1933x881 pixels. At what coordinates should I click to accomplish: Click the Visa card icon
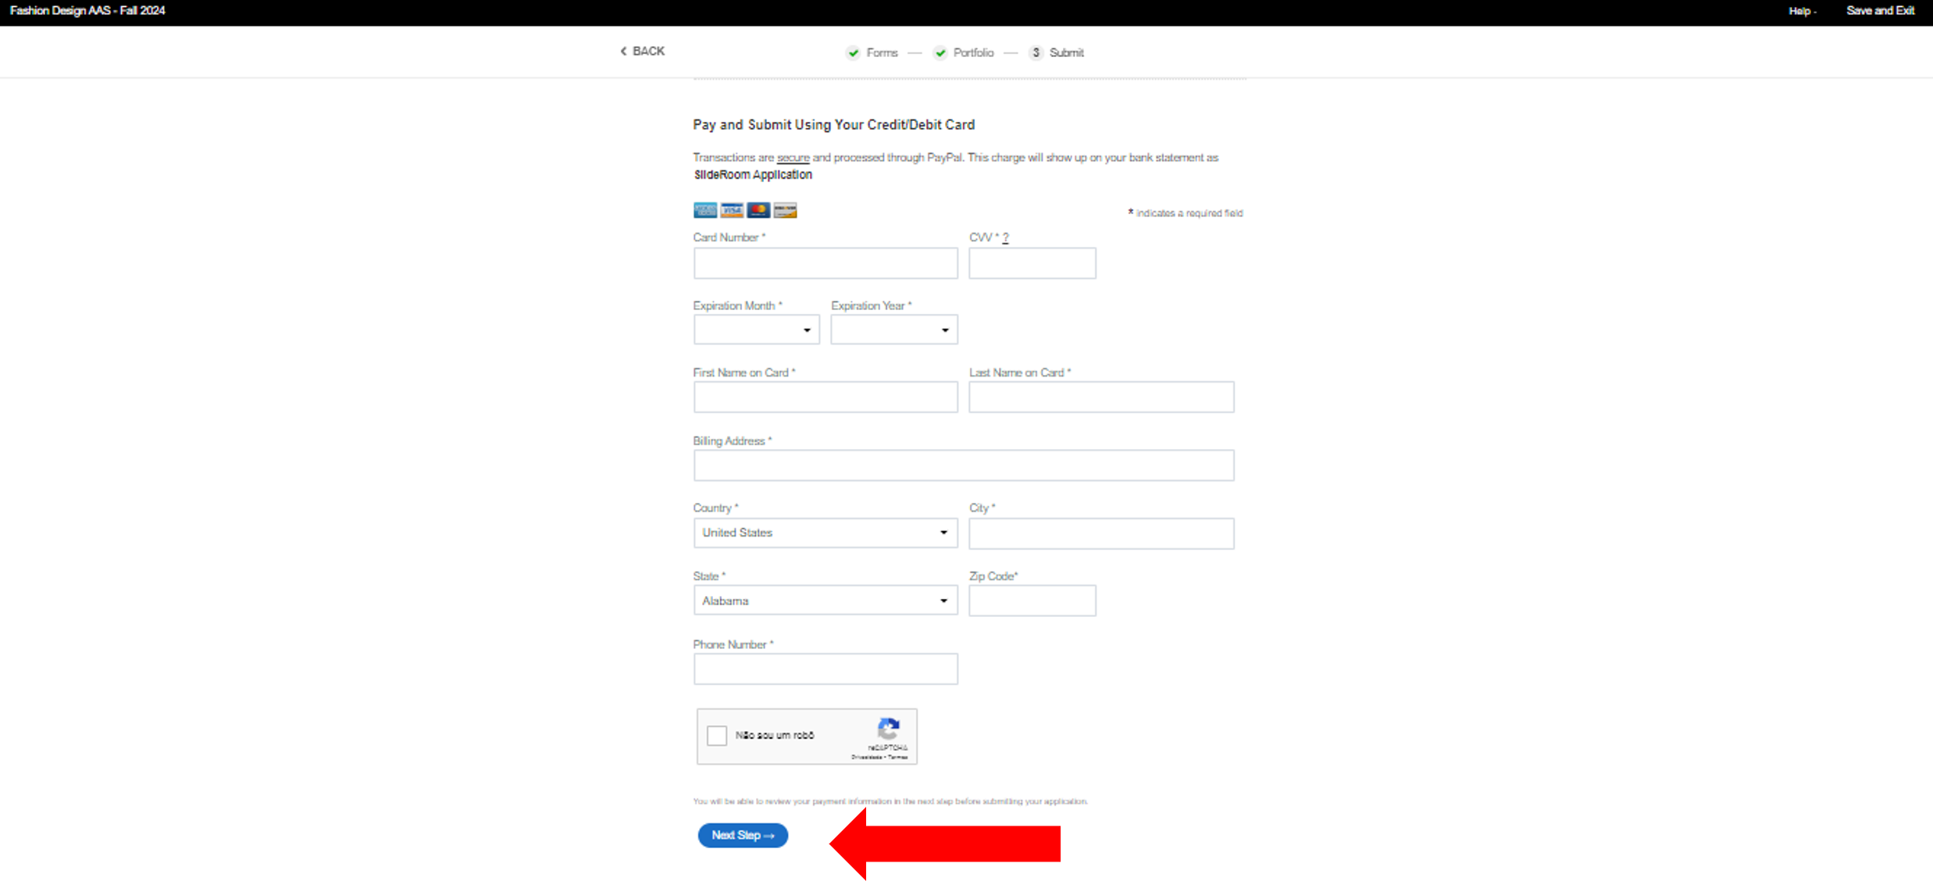(x=732, y=210)
